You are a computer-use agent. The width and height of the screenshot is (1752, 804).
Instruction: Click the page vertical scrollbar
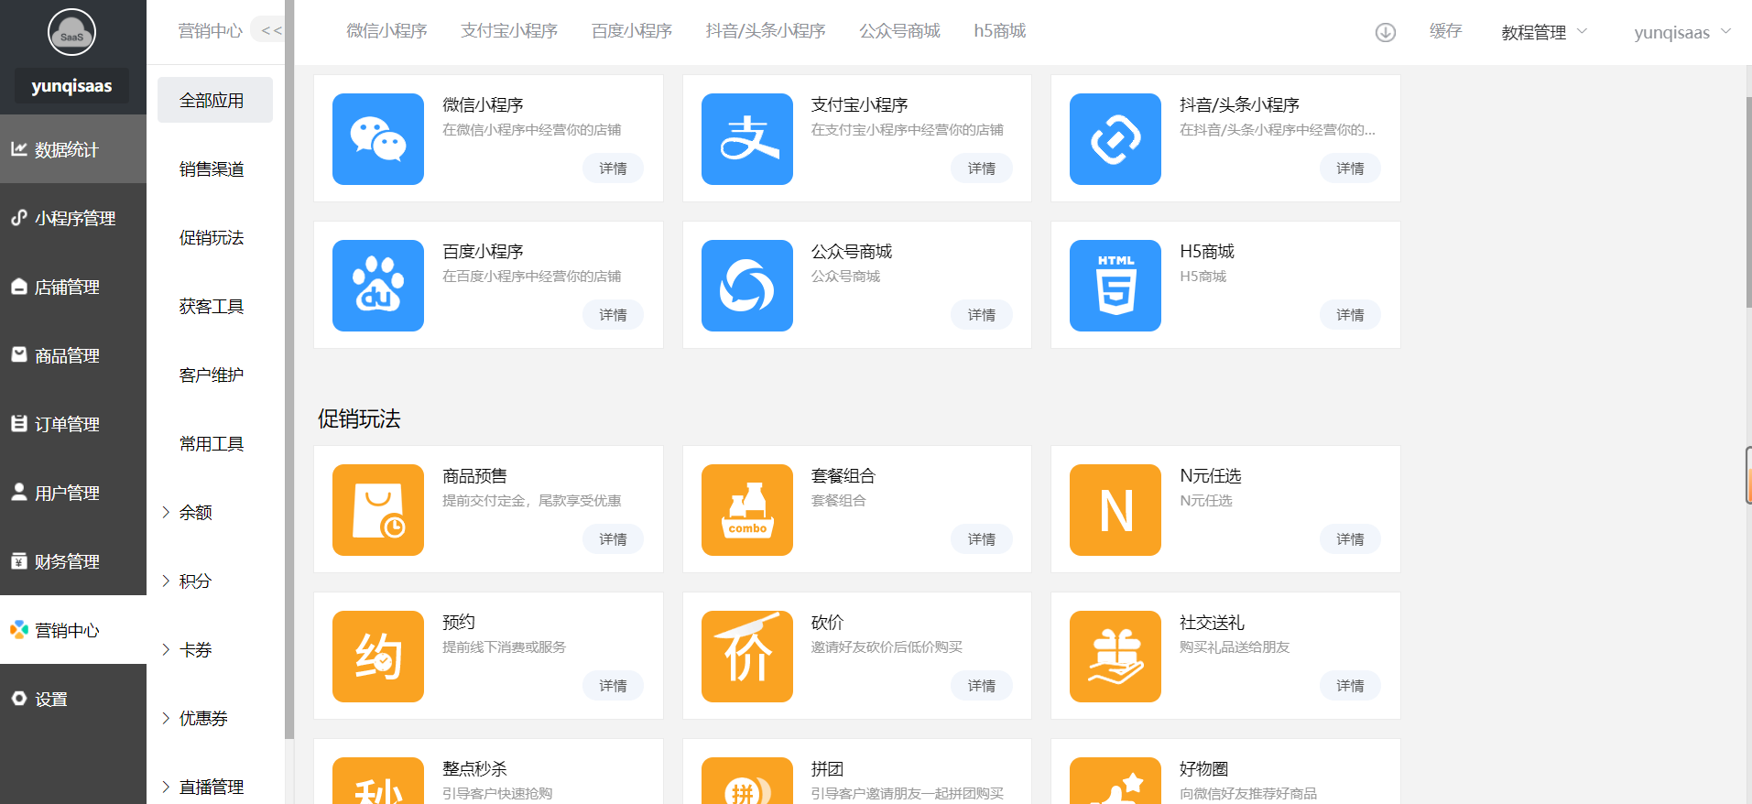[x=1748, y=201]
